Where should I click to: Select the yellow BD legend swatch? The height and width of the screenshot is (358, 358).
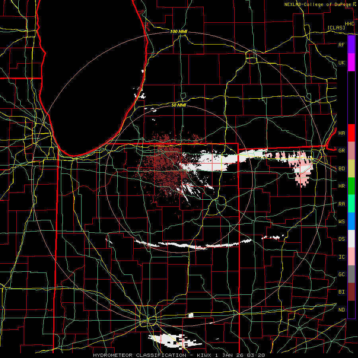click(x=351, y=168)
